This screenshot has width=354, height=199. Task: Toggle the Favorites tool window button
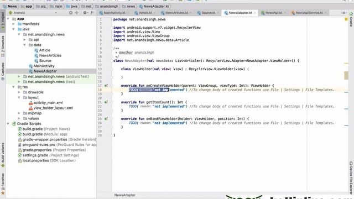point(3,184)
